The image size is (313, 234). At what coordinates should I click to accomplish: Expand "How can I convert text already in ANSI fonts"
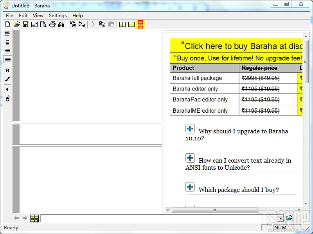point(190,158)
